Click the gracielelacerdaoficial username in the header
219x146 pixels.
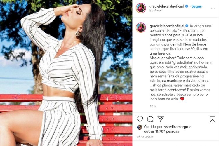tap(166, 6)
